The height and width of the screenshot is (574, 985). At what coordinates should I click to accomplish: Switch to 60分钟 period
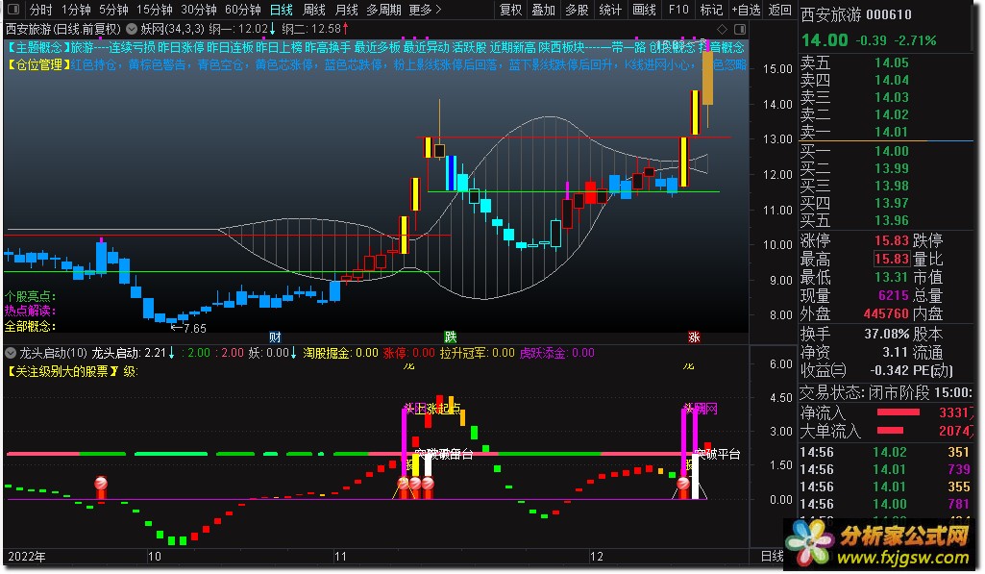click(x=242, y=10)
